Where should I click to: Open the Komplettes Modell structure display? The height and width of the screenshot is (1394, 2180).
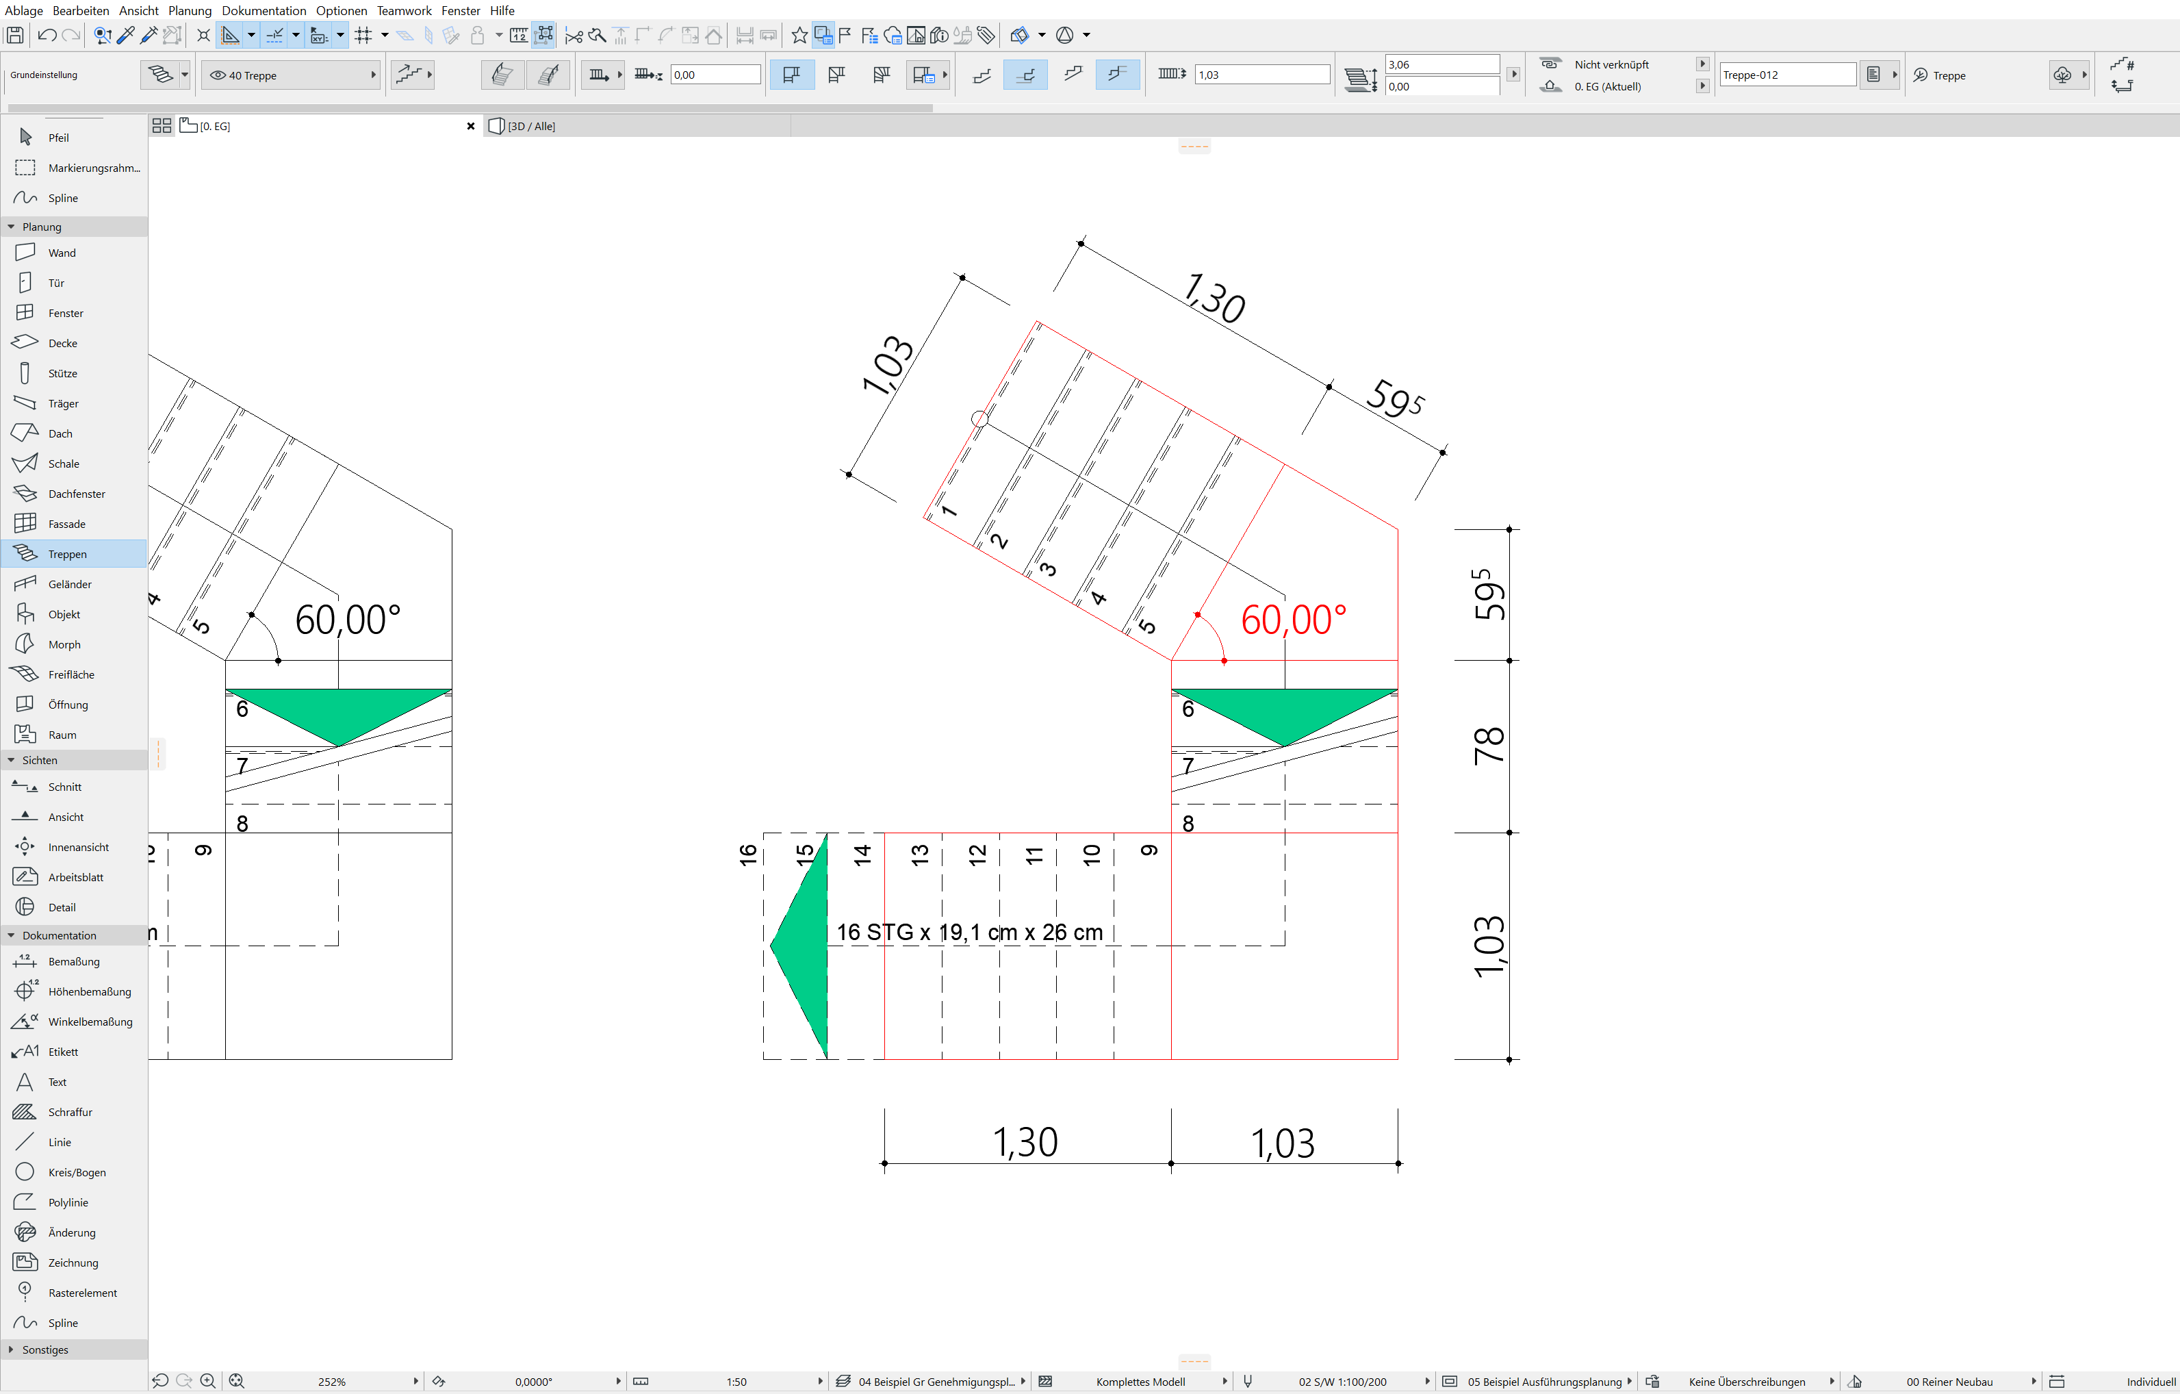coord(1140,1381)
